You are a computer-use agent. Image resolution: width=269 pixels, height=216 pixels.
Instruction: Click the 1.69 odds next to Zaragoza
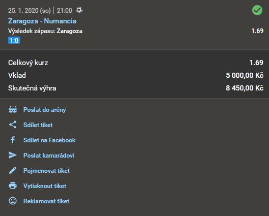pyautogui.click(x=257, y=31)
